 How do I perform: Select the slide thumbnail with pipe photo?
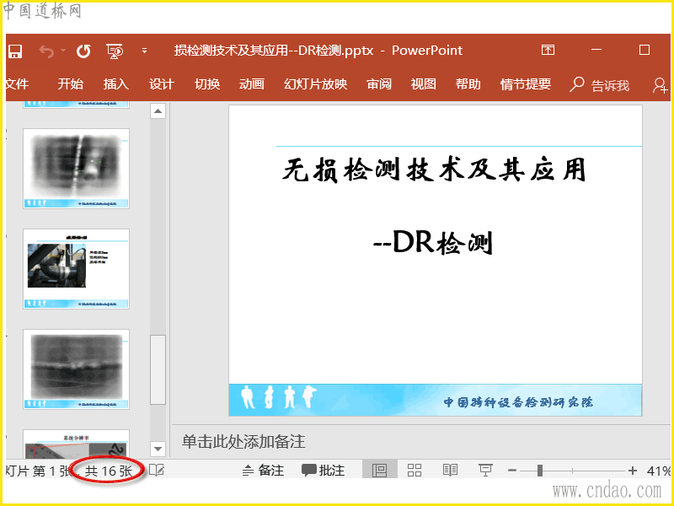click(x=76, y=269)
